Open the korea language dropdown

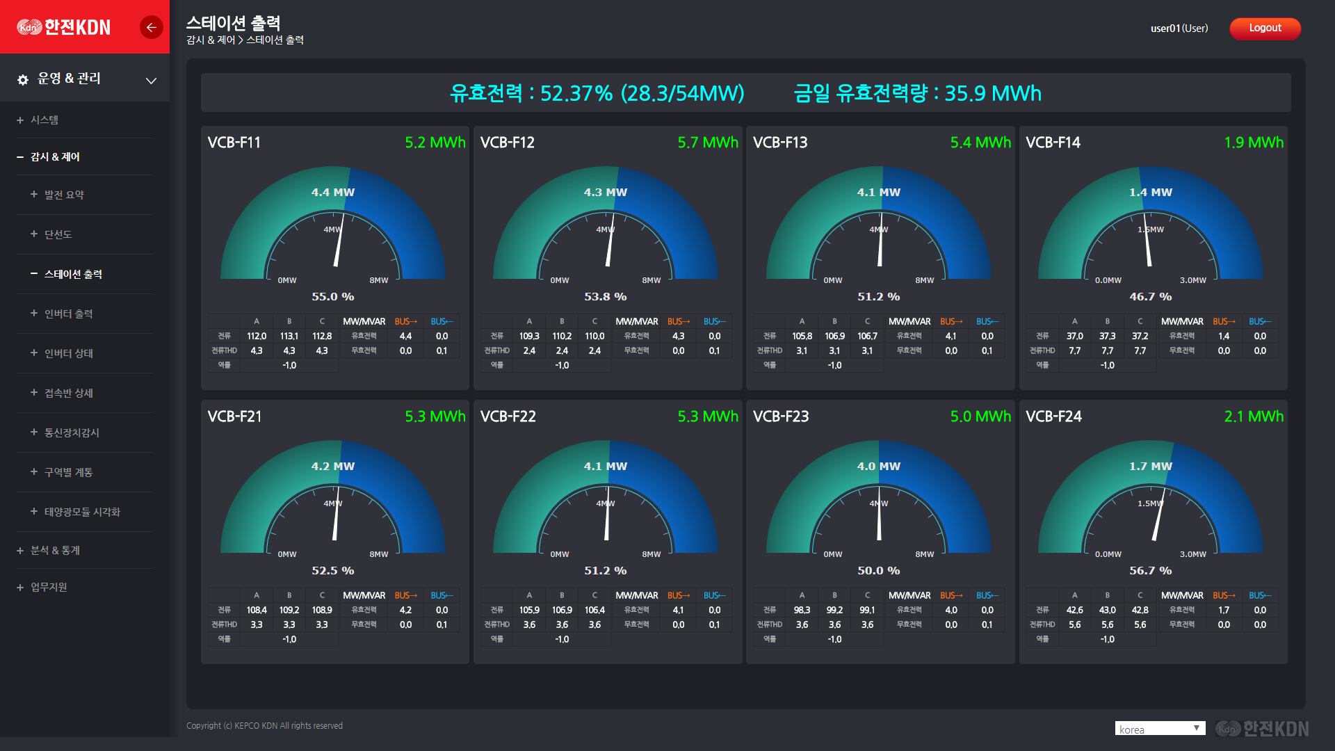pos(1160,729)
